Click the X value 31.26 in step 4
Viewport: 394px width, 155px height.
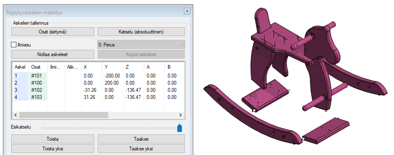(x=89, y=97)
